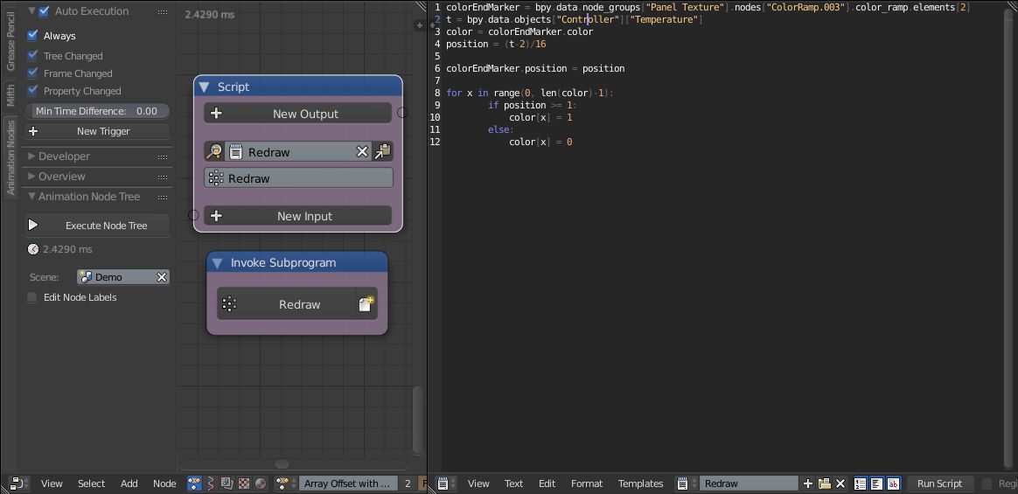Open text editor type selector icon
Viewport: 1018px width, 494px height.
pyautogui.click(x=445, y=483)
